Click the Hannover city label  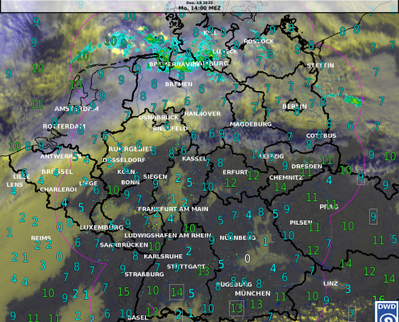pyautogui.click(x=202, y=114)
